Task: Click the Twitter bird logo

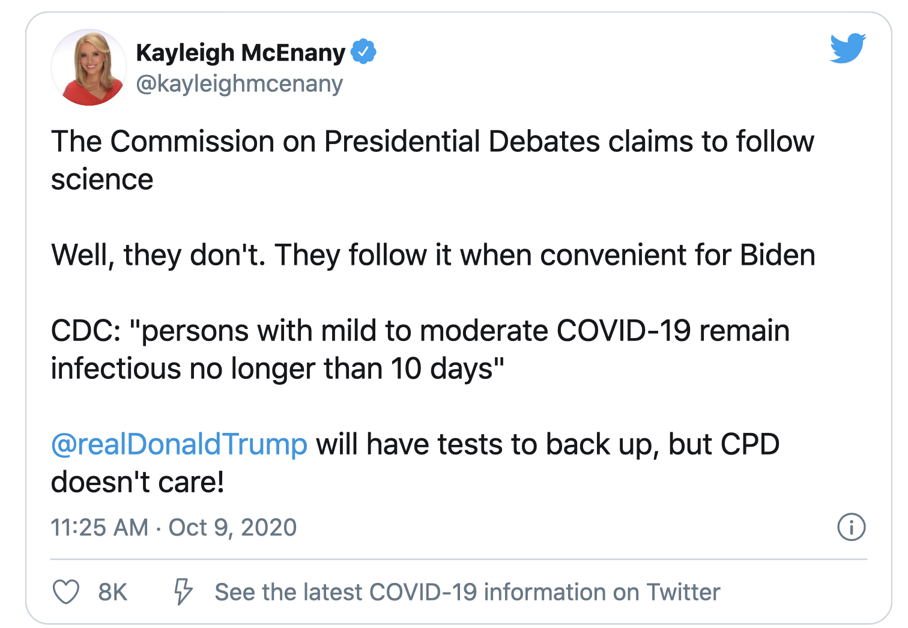Action: [848, 48]
